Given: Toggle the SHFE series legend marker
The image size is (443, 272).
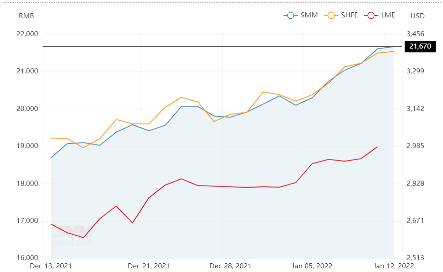Looking at the screenshot, I should [x=331, y=15].
